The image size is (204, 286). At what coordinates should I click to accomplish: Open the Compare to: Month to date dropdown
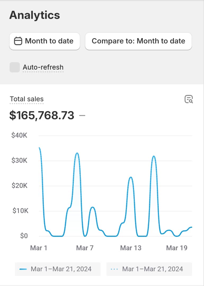click(138, 41)
